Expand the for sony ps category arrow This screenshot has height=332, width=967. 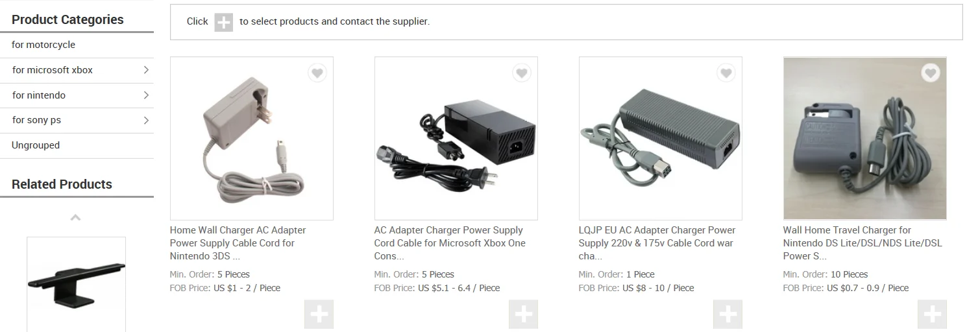tap(146, 120)
